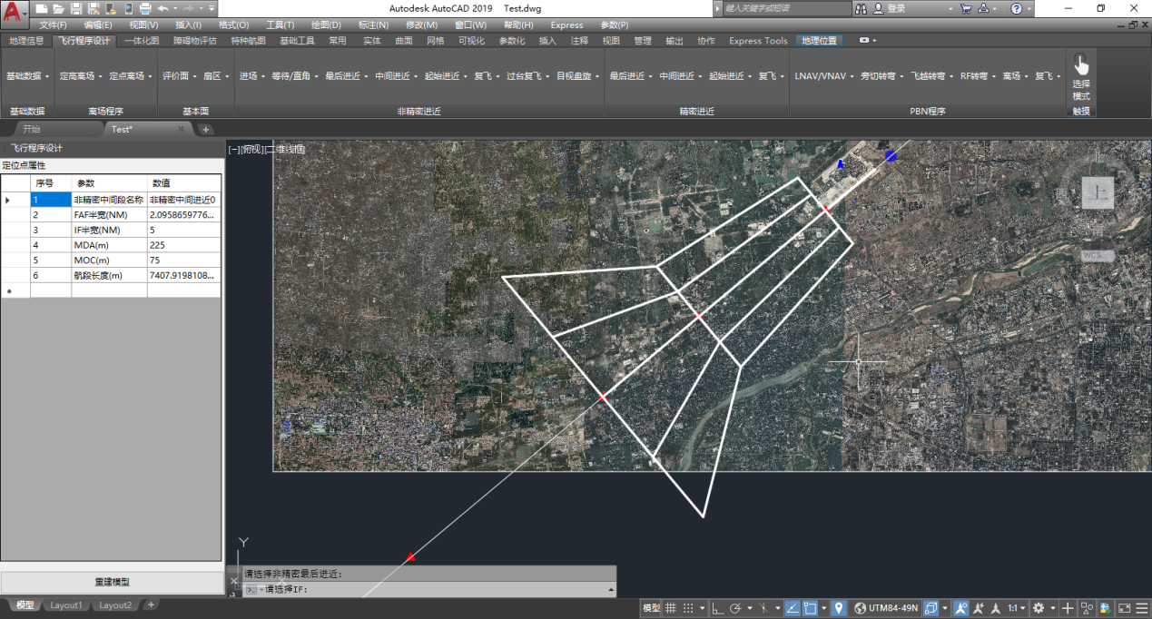Toggle the grid display in status bar
Viewport: 1152px width, 619px height.
(671, 608)
